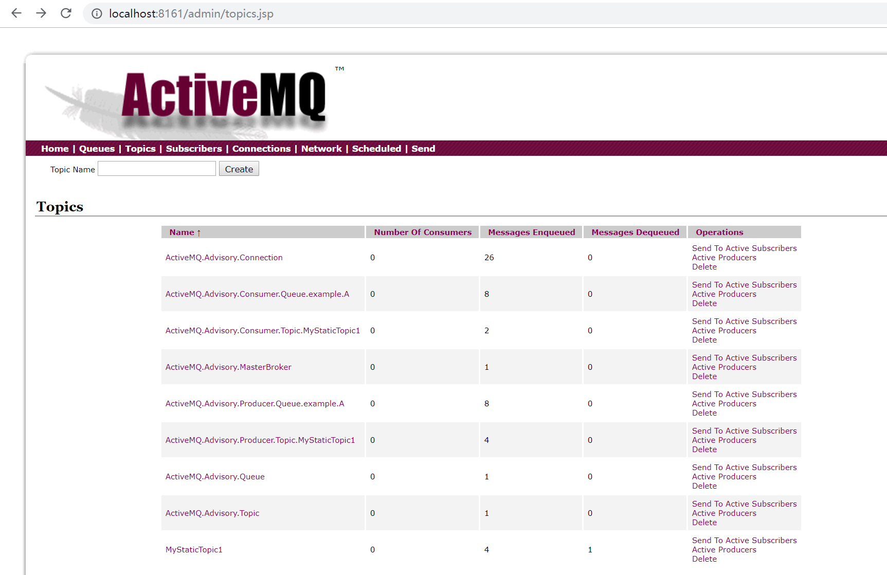Open the Subscribers menu item

pos(194,149)
